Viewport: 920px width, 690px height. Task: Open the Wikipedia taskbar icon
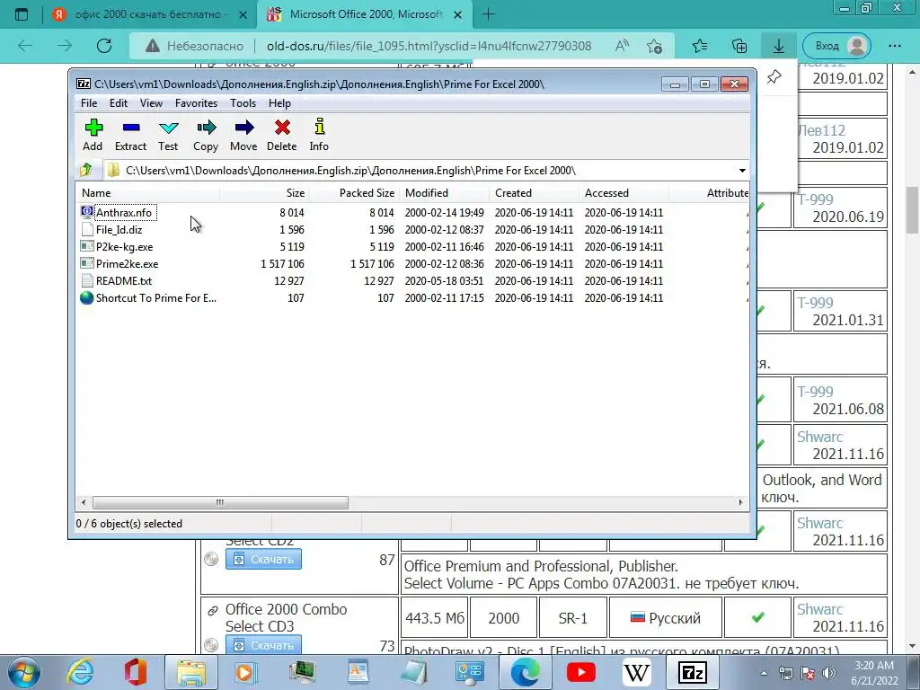[x=637, y=672]
